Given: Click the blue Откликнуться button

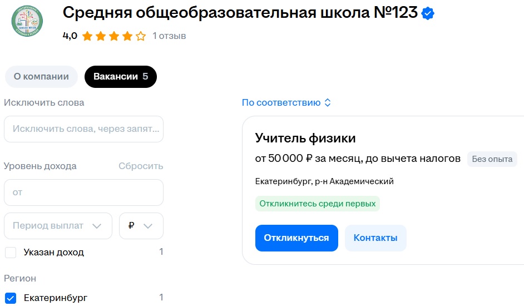Looking at the screenshot, I should point(296,238).
